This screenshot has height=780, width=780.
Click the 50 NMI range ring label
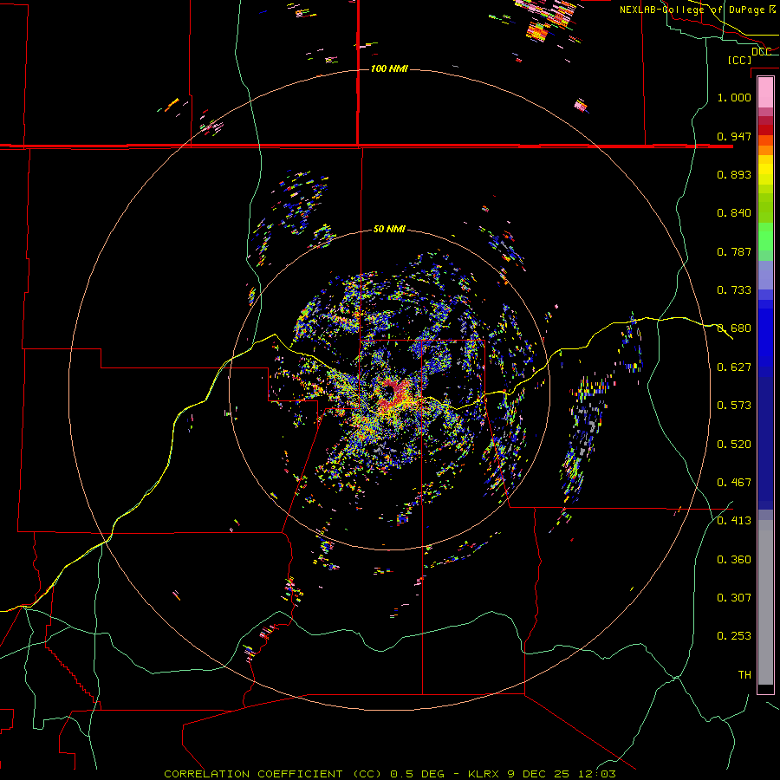coord(389,229)
